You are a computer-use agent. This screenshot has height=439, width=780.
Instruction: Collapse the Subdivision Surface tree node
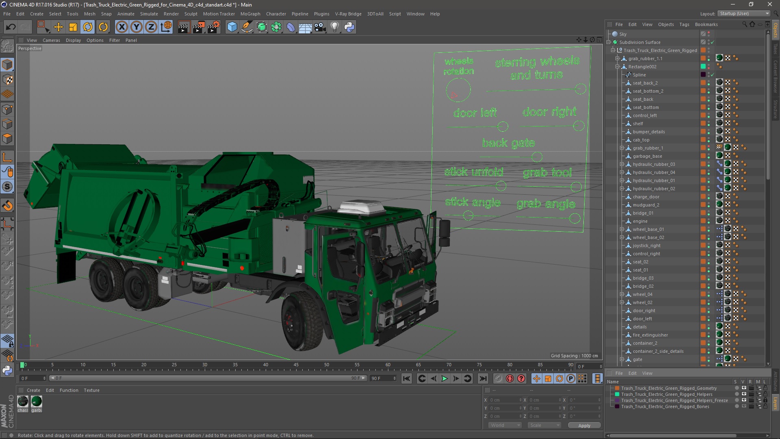(609, 42)
